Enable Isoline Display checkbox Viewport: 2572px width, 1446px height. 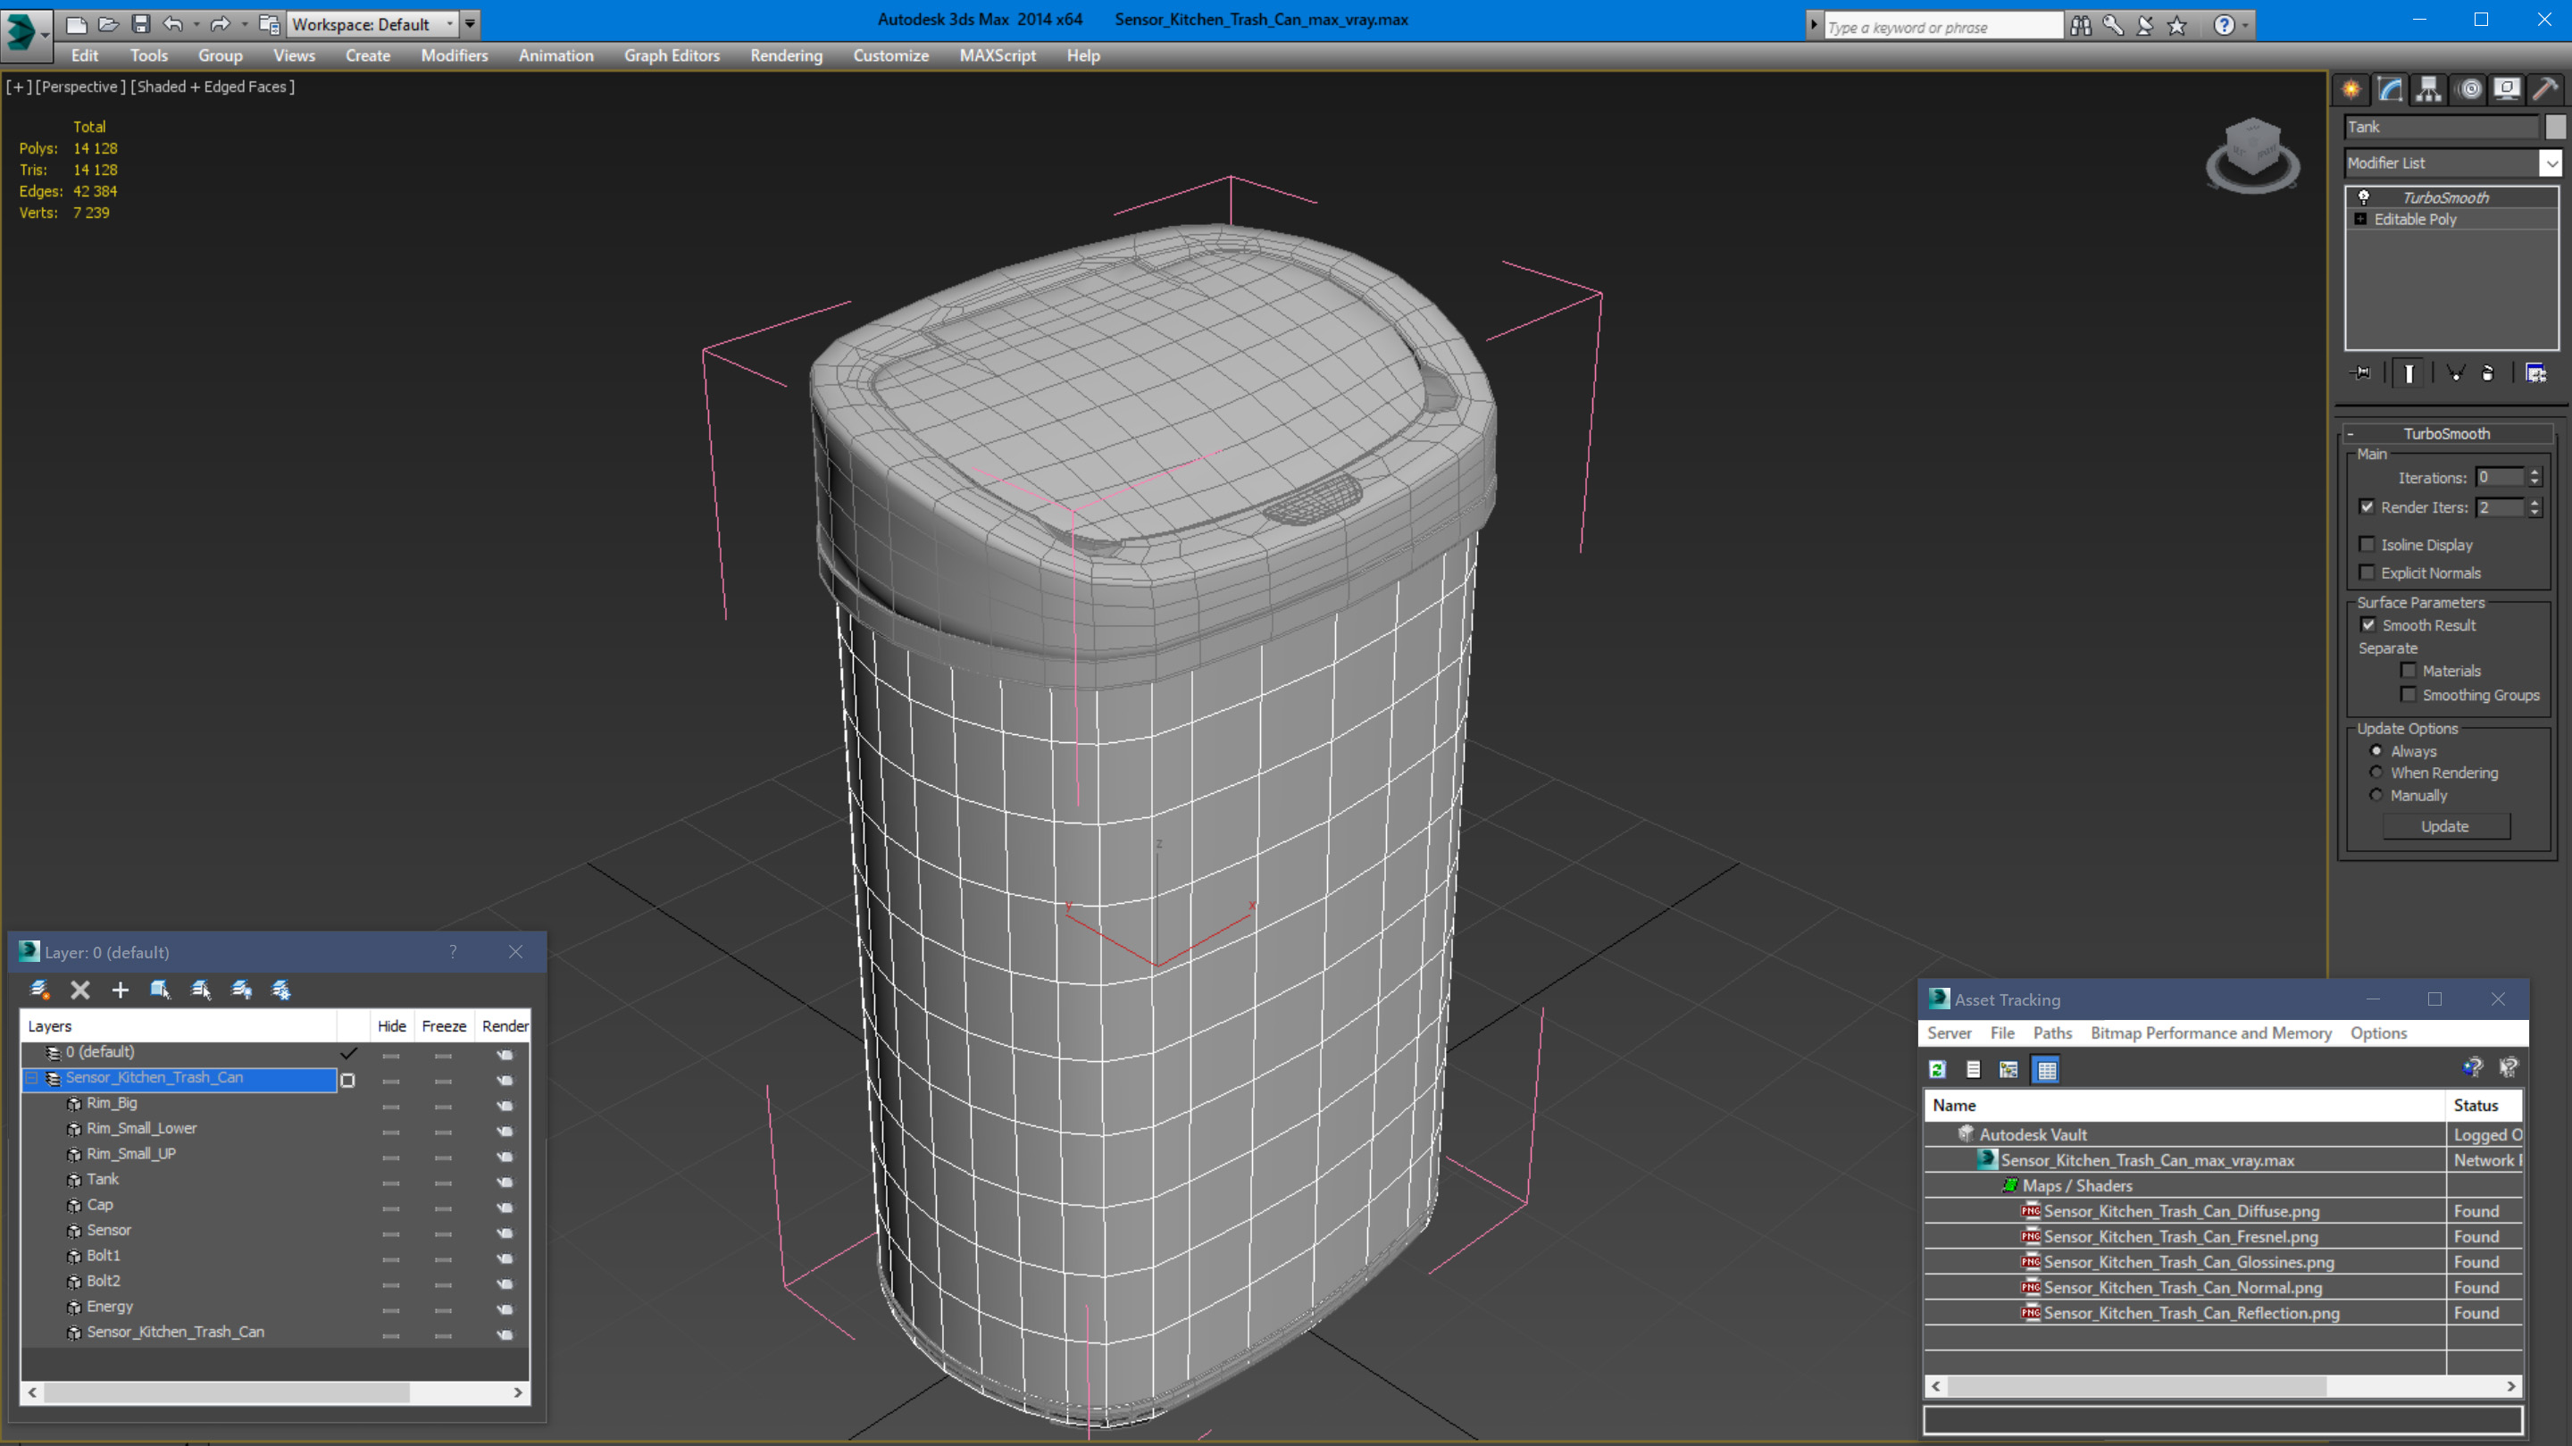coord(2367,544)
